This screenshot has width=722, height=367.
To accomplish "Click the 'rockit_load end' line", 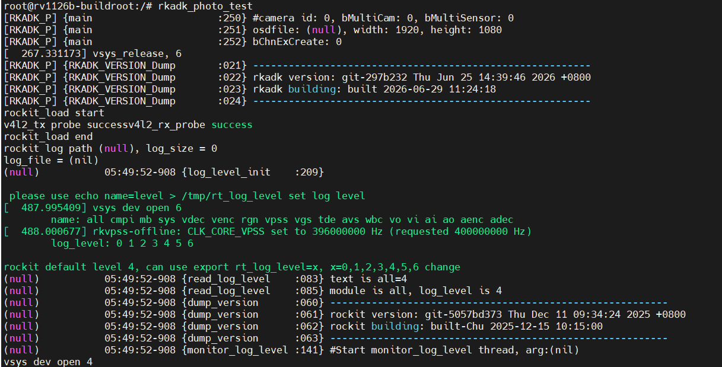I will [48, 136].
